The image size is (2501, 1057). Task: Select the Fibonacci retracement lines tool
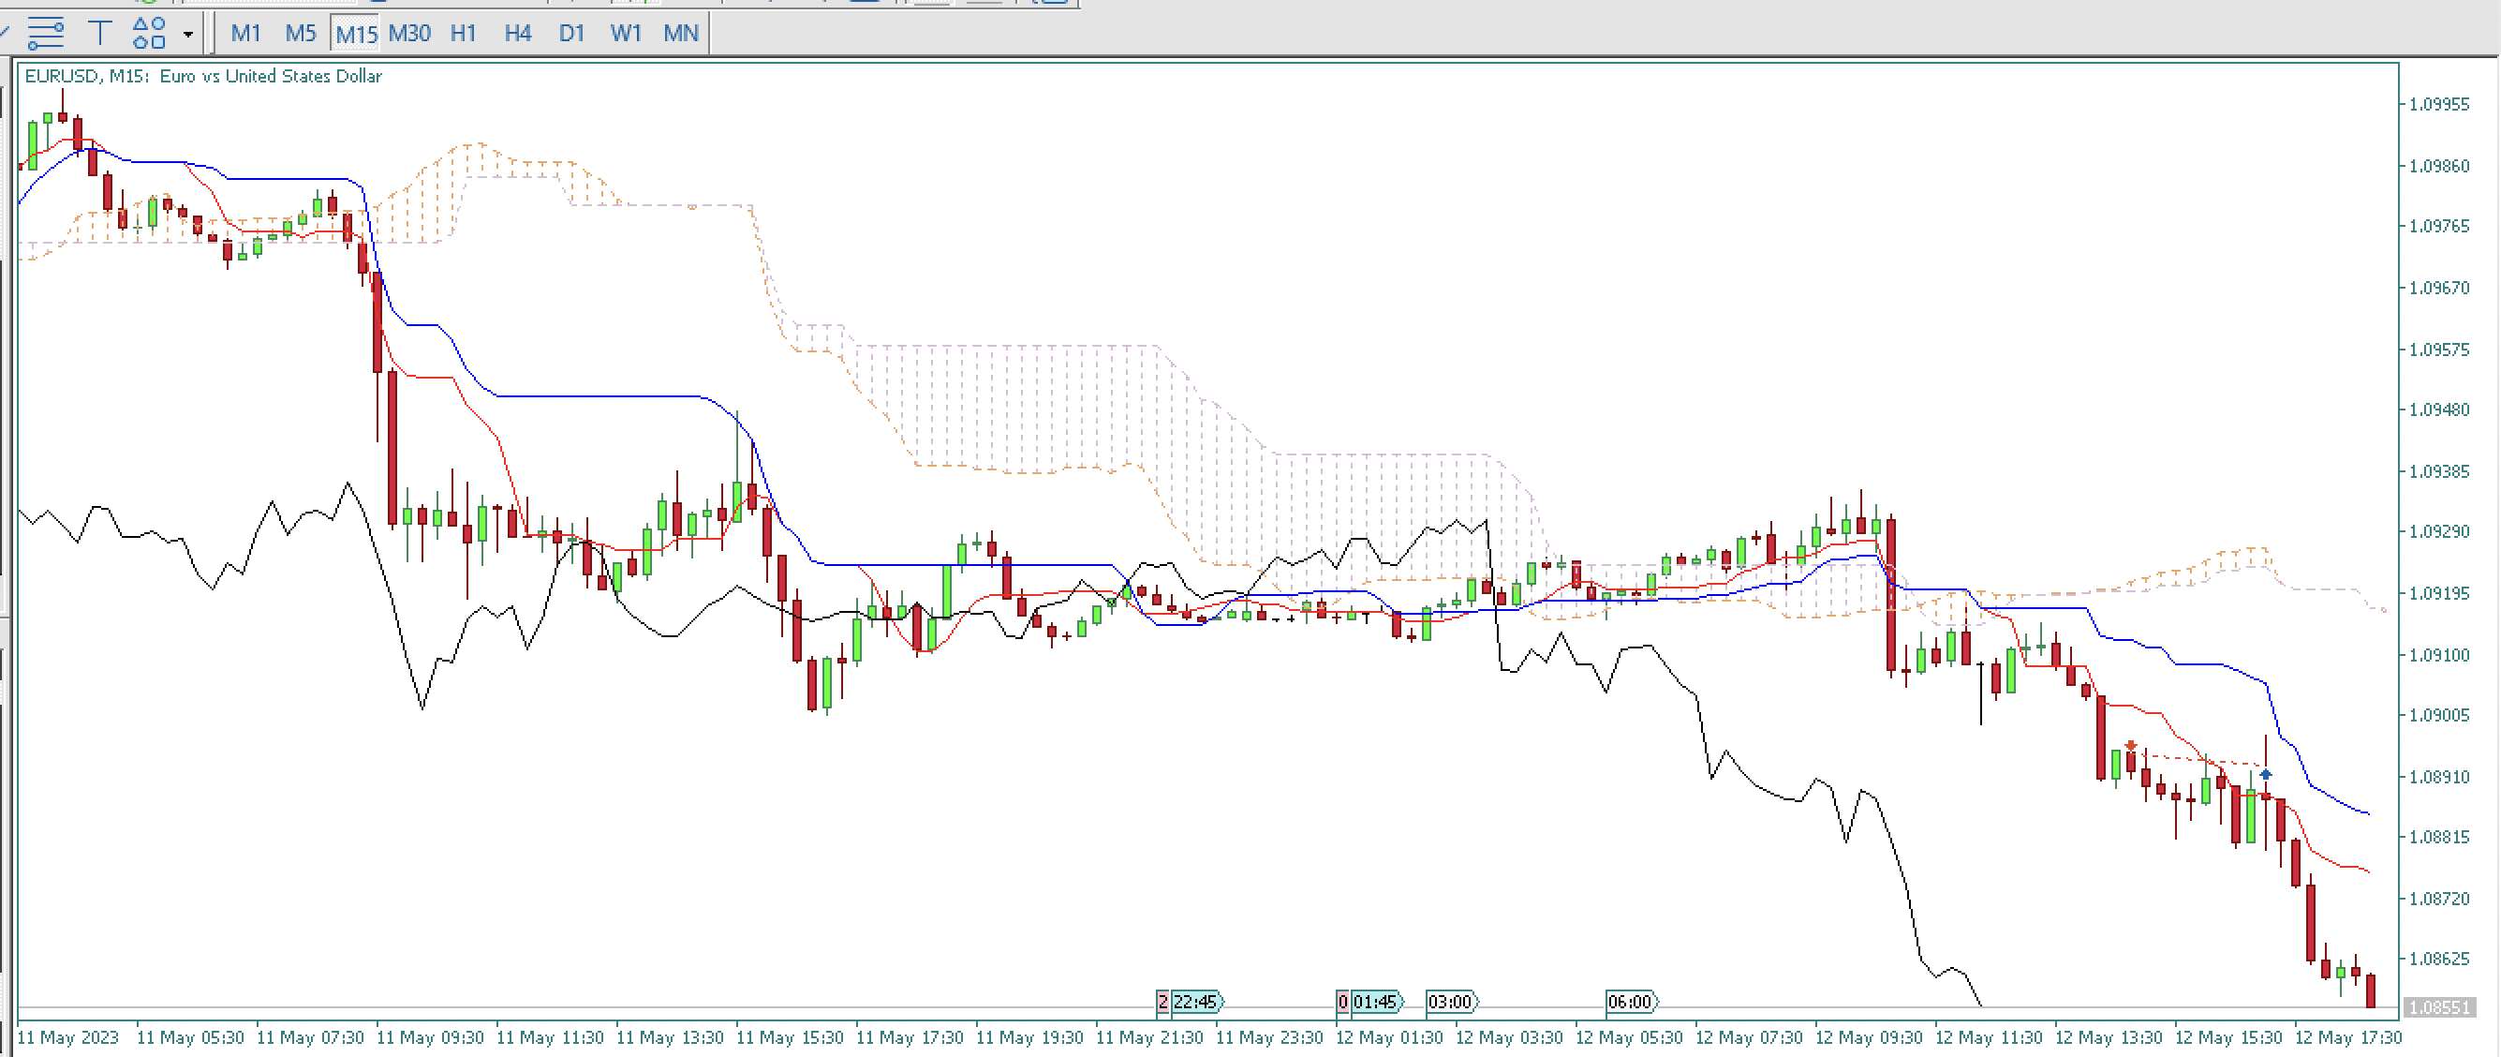45,34
